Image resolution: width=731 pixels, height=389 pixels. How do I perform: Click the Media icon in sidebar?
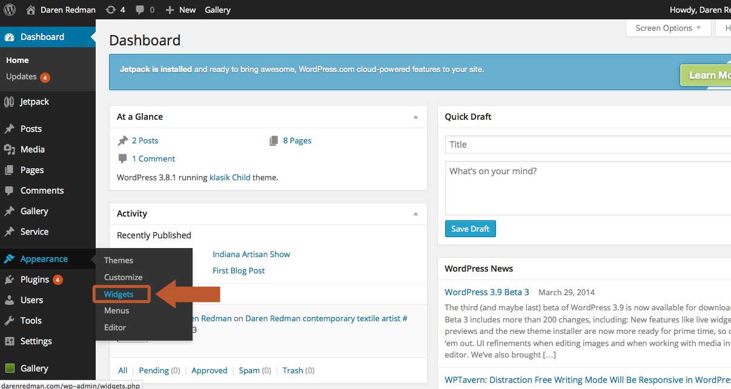point(9,149)
